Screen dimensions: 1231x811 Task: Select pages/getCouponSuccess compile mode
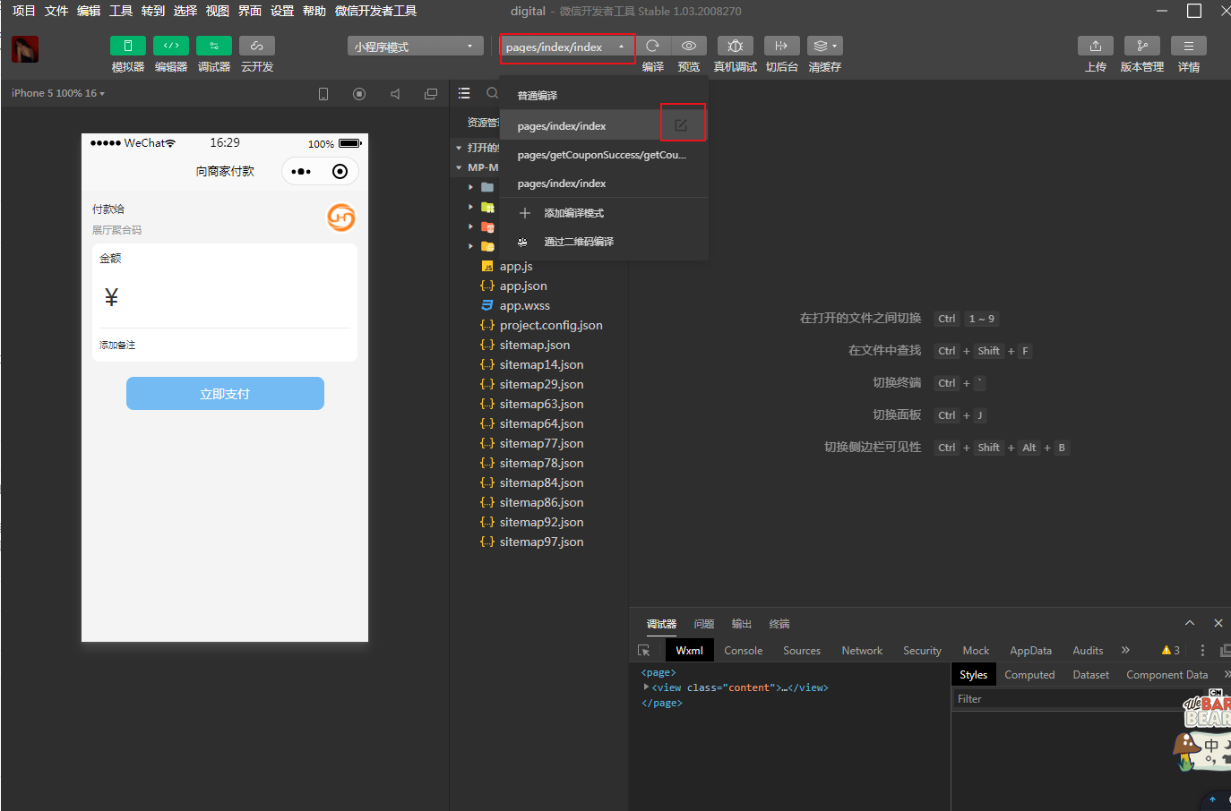point(604,155)
